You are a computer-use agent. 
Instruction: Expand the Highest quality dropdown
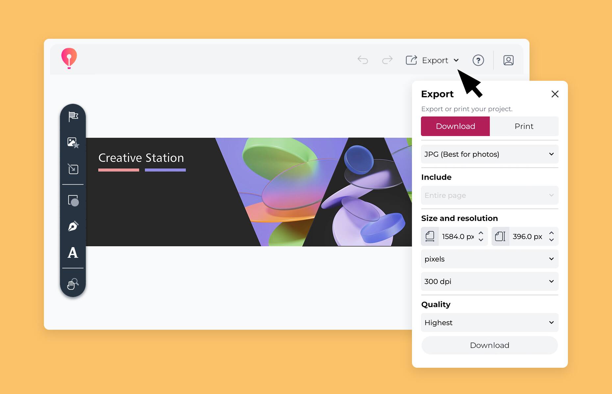pos(489,323)
